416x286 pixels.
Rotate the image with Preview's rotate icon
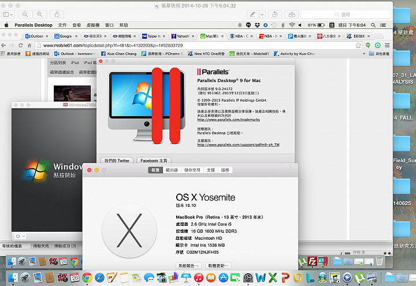coord(275,14)
